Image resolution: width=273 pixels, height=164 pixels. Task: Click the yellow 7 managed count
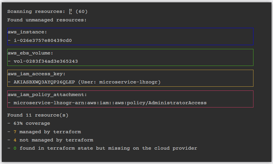pyautogui.click(x=15, y=132)
